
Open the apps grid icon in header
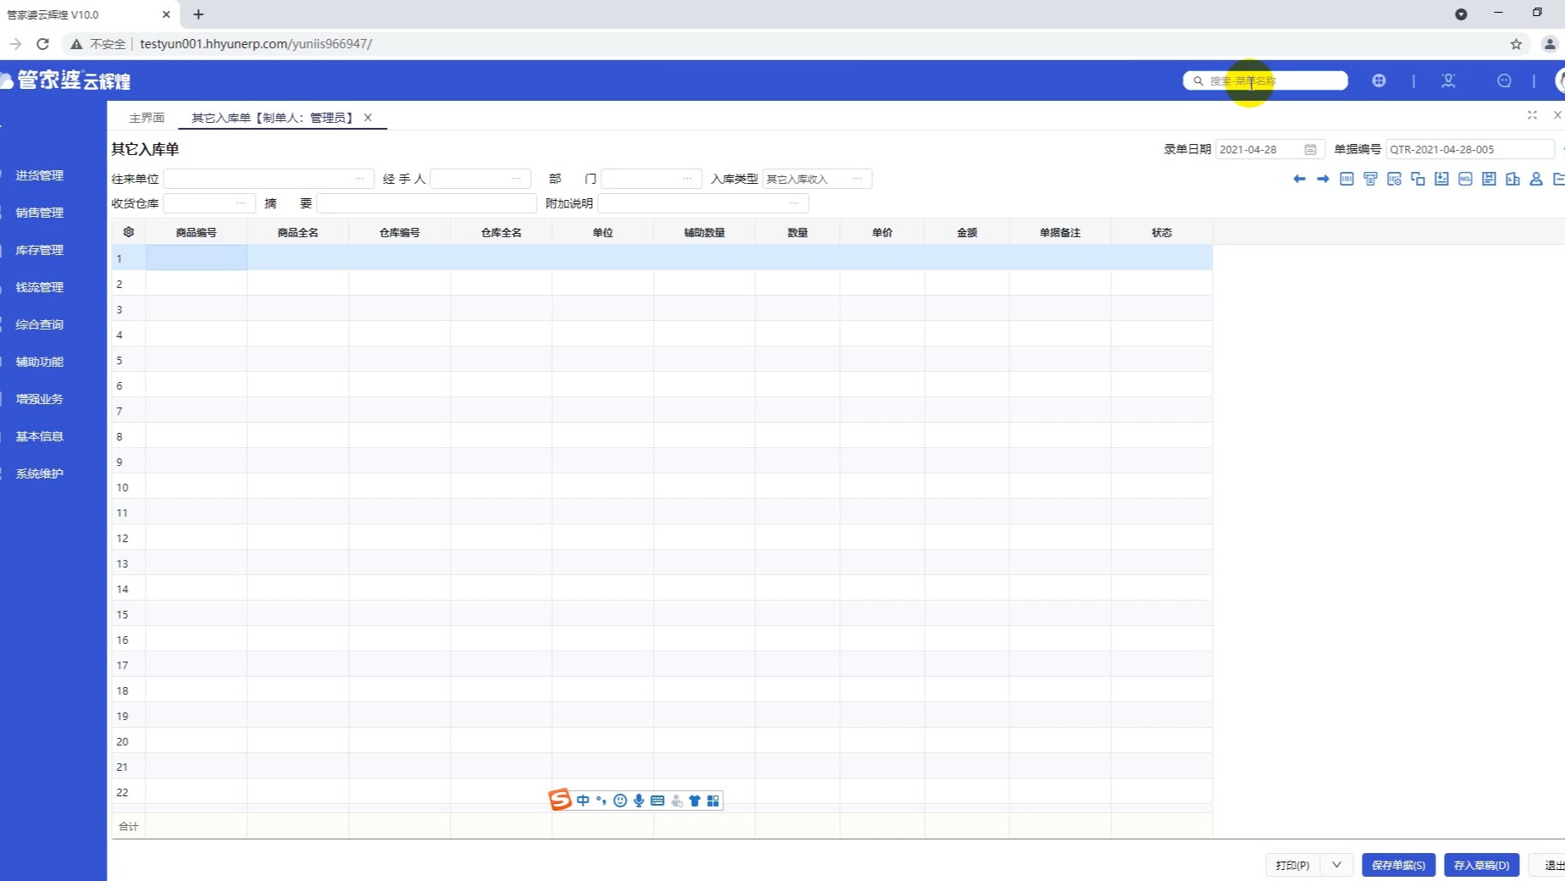pyautogui.click(x=1379, y=80)
